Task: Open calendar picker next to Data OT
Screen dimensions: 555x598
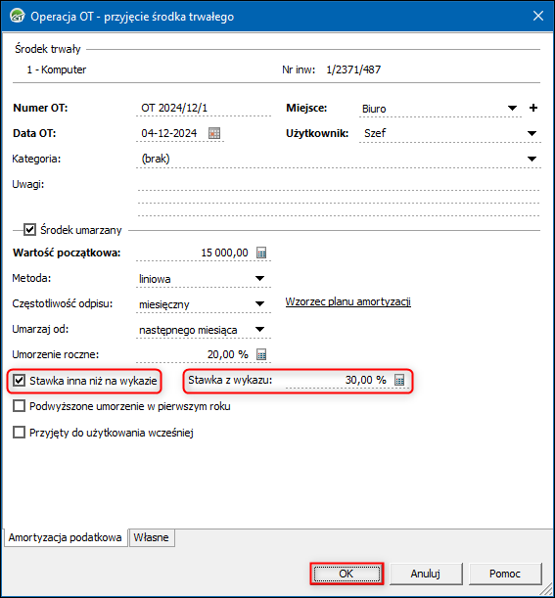Action: pos(214,133)
